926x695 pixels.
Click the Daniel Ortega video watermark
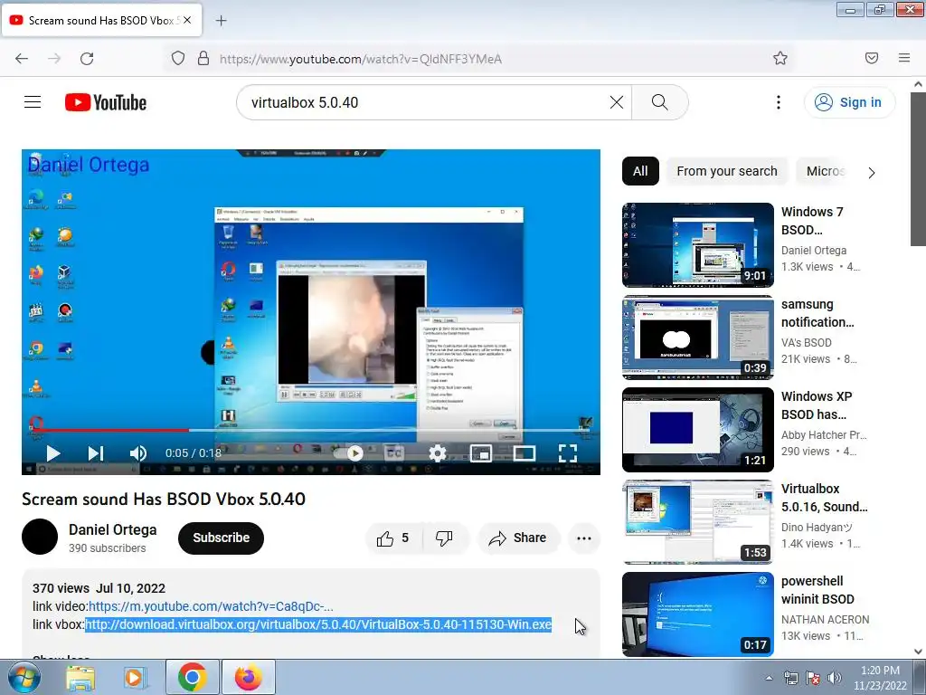pos(89,165)
